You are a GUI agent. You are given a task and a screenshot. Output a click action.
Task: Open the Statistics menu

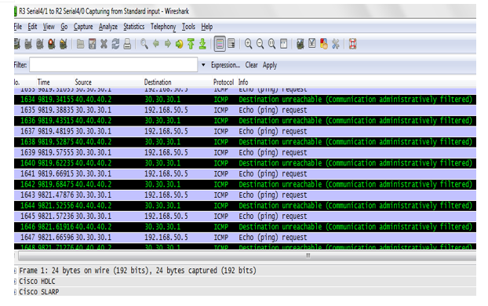(x=134, y=27)
